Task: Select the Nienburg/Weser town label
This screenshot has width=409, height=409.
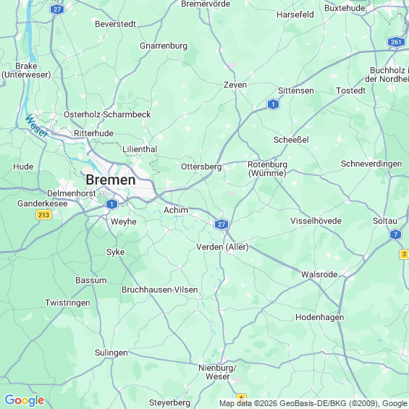Action: (x=217, y=372)
